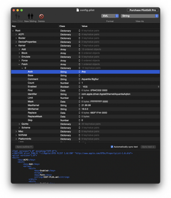
Task: Expand the Block array
Action: point(19,53)
